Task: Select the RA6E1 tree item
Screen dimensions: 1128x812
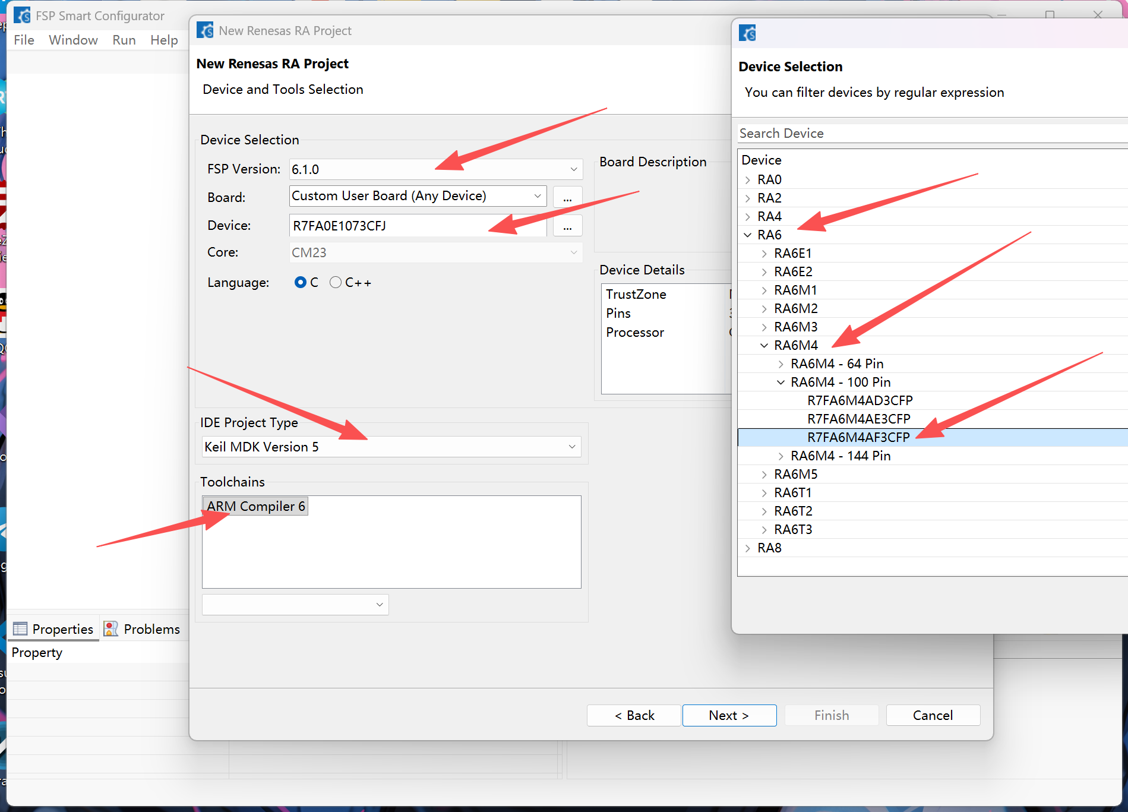Action: (792, 254)
